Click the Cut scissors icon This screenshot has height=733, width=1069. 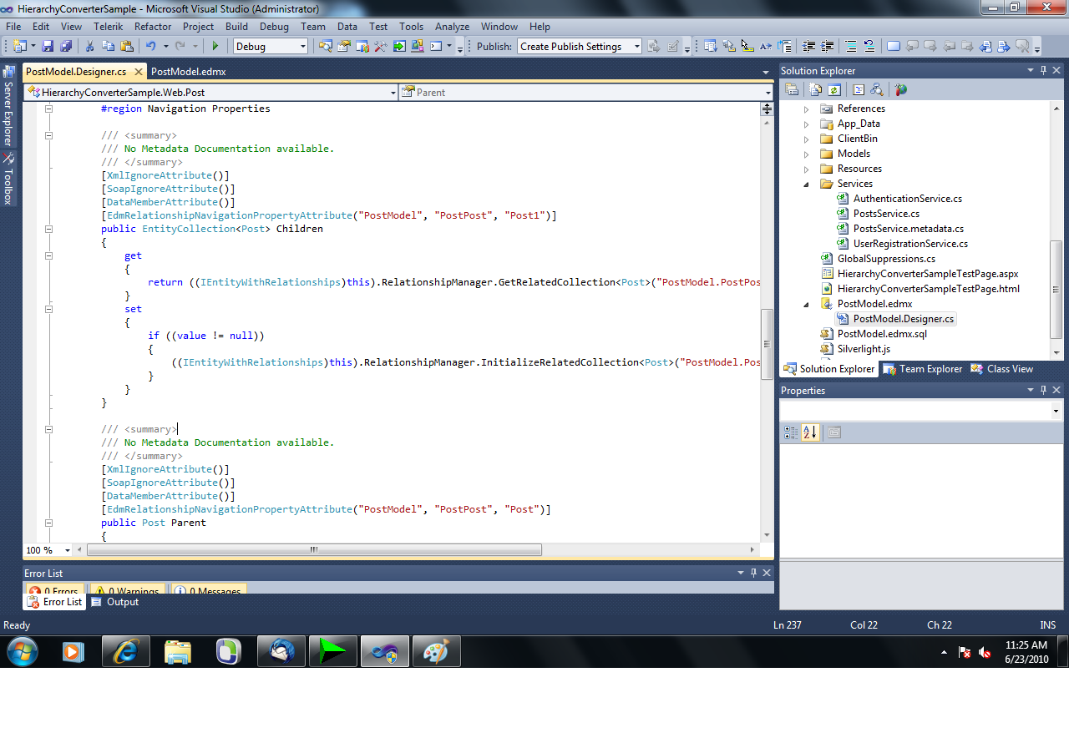tap(89, 46)
